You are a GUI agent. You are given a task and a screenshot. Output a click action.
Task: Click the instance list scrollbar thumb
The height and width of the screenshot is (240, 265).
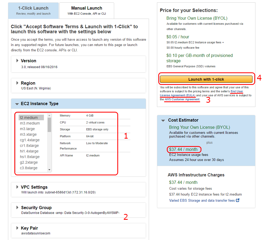pyautogui.click(x=49, y=125)
